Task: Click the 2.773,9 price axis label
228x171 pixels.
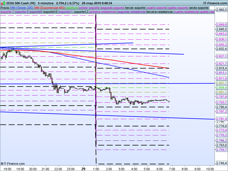Action: coord(221,130)
